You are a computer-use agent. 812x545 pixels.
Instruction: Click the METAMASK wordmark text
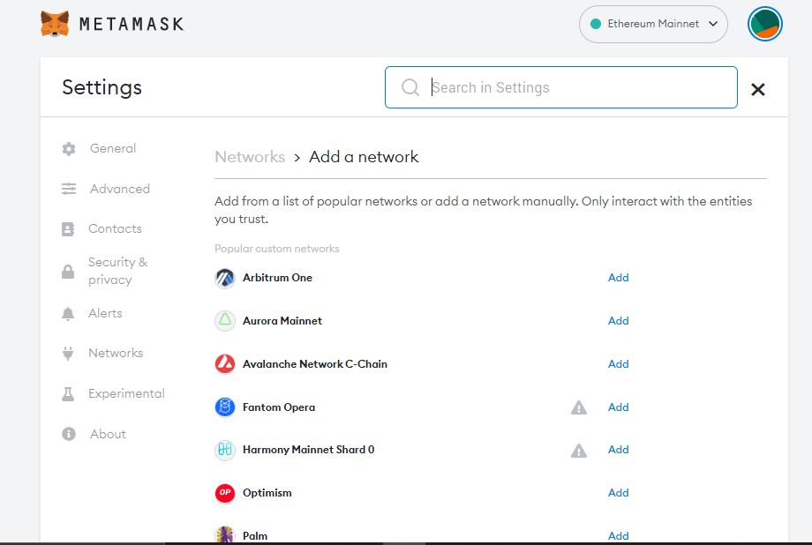132,25
